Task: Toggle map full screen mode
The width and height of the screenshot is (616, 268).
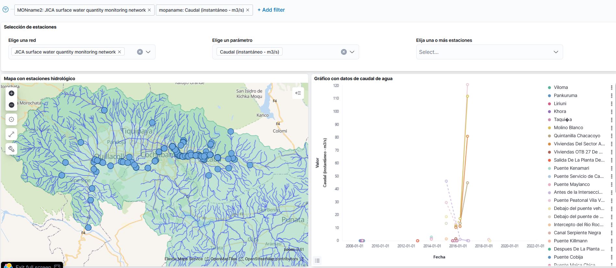Action: coord(11,134)
